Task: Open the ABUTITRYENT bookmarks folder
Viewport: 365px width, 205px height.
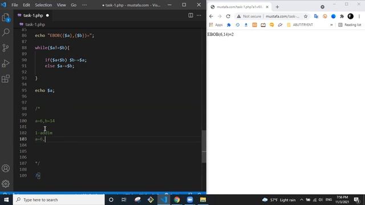Action: click(x=300, y=25)
